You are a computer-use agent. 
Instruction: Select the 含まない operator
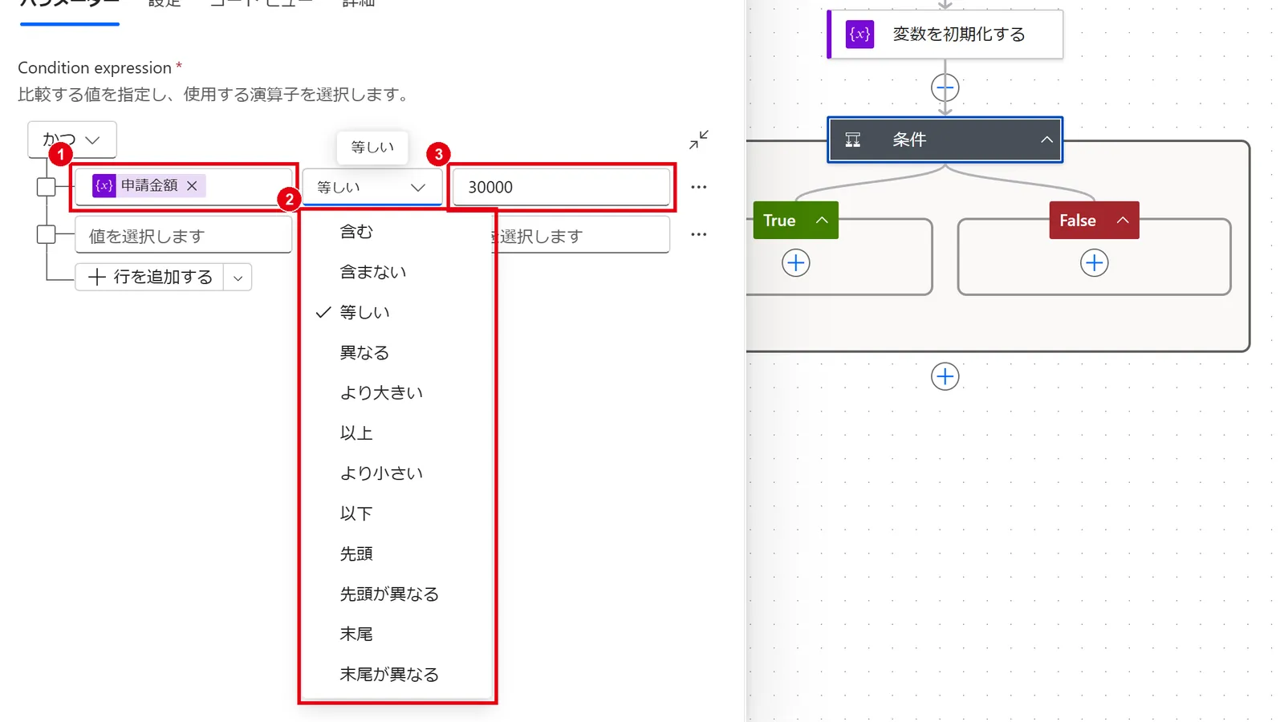click(397, 272)
